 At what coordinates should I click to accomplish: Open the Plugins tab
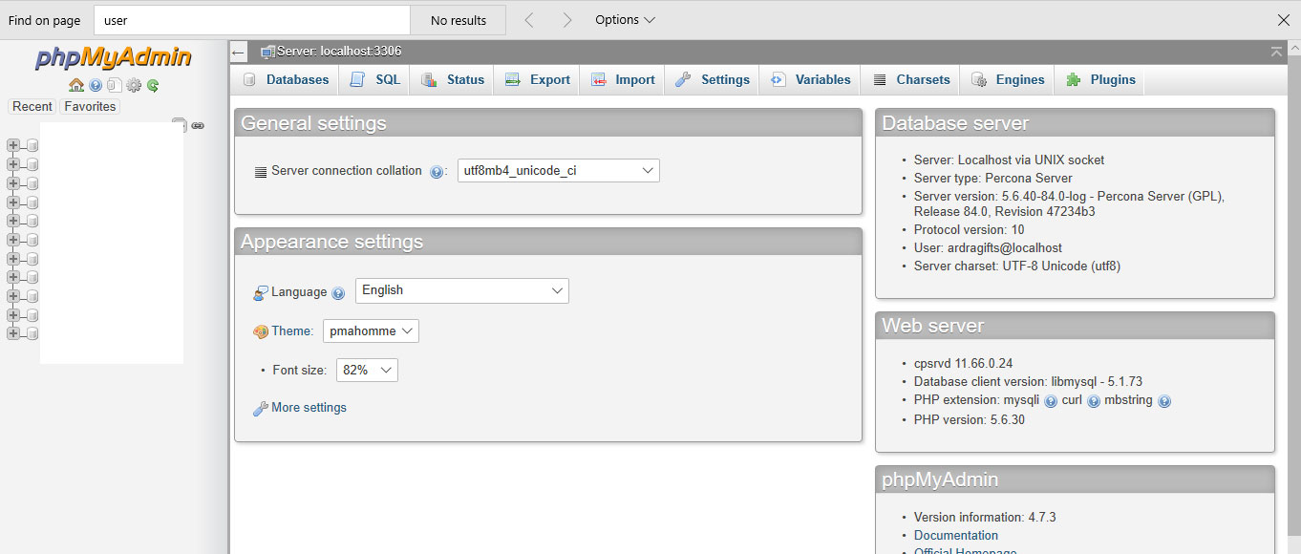(1100, 80)
